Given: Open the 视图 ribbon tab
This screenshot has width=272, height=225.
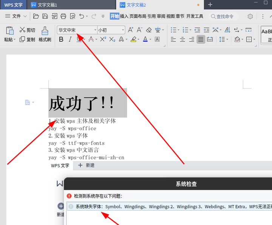Looking at the screenshot, I should coord(170,16).
